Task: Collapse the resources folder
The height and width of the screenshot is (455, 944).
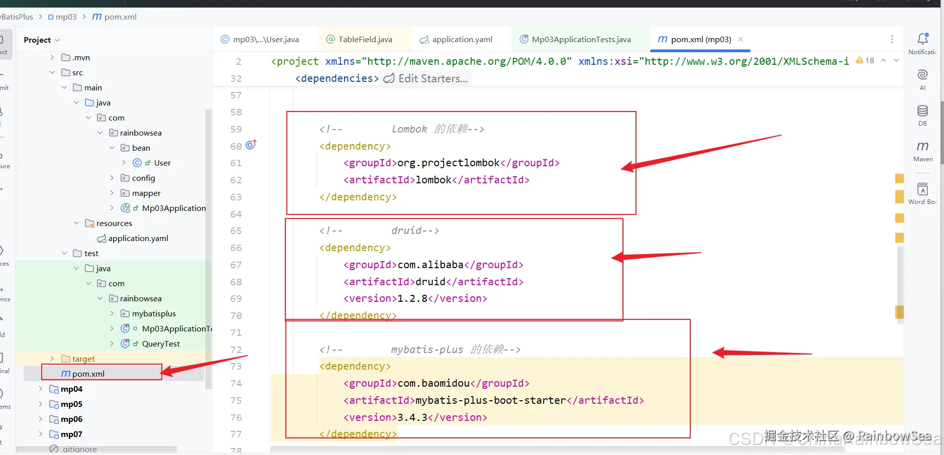Action: (x=76, y=223)
